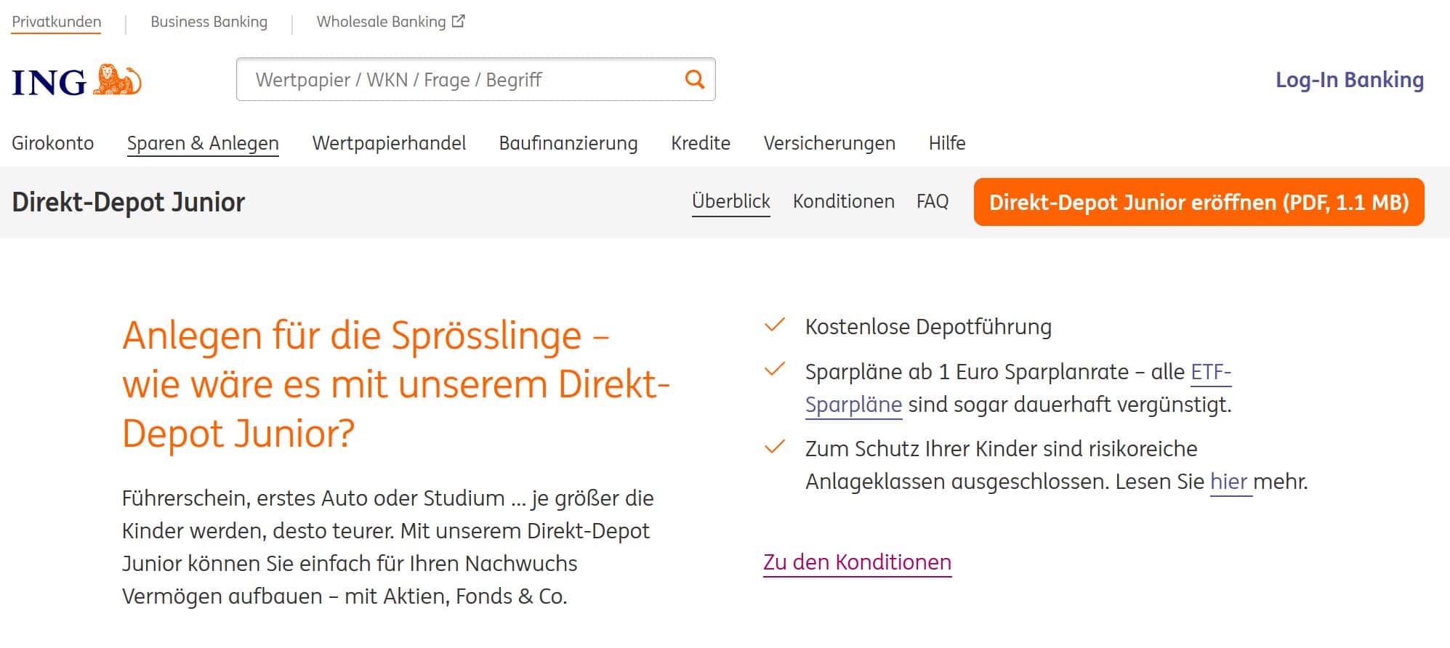The height and width of the screenshot is (648, 1450).
Task: Open the Baufinanzierung menu
Action: tap(568, 143)
